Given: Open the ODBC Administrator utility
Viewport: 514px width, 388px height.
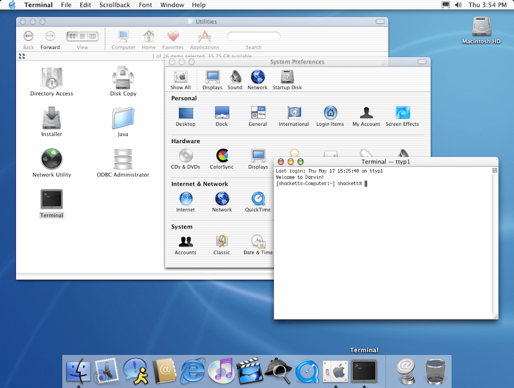Looking at the screenshot, I should (x=123, y=158).
